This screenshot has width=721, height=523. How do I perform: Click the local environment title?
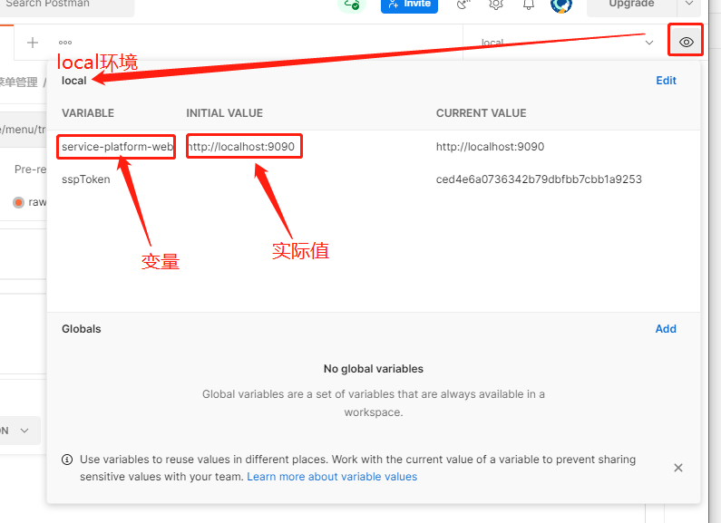(74, 81)
